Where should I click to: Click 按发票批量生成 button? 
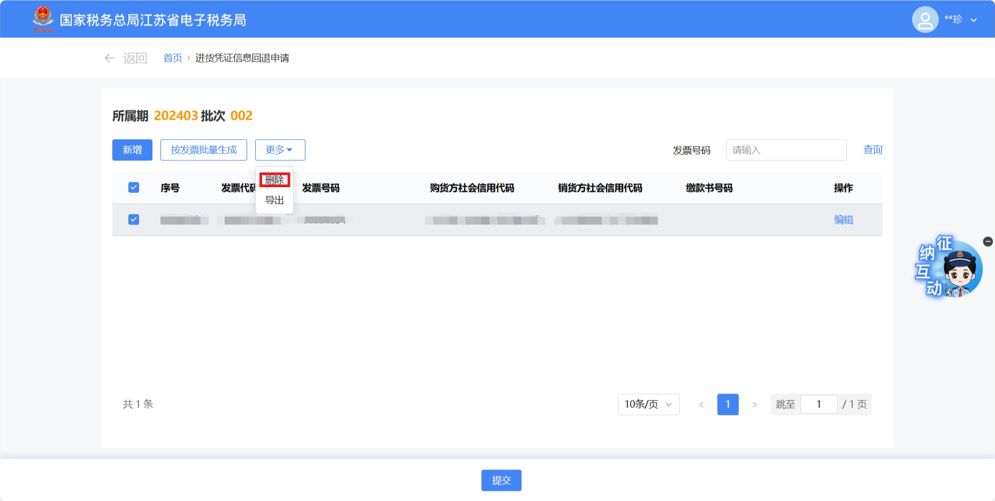click(203, 150)
